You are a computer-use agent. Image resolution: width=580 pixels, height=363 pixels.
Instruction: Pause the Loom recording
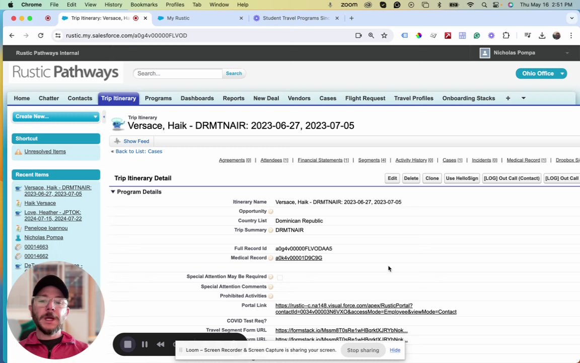click(144, 344)
